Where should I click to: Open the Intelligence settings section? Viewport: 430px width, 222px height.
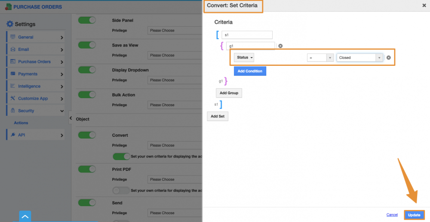click(35, 86)
